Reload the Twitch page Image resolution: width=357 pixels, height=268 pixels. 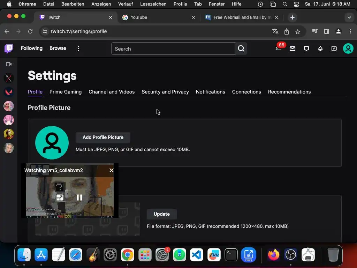[x=30, y=31]
